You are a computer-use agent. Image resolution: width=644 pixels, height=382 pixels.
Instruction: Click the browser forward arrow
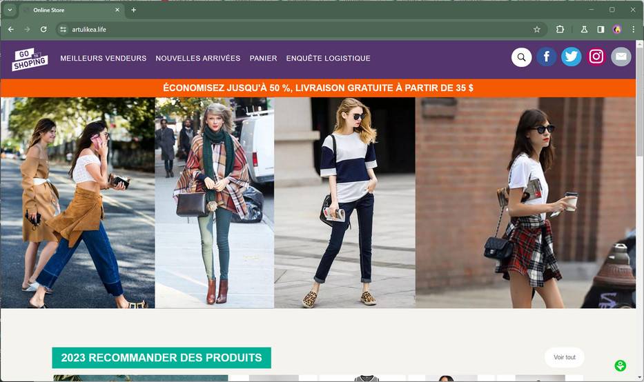click(x=27, y=30)
